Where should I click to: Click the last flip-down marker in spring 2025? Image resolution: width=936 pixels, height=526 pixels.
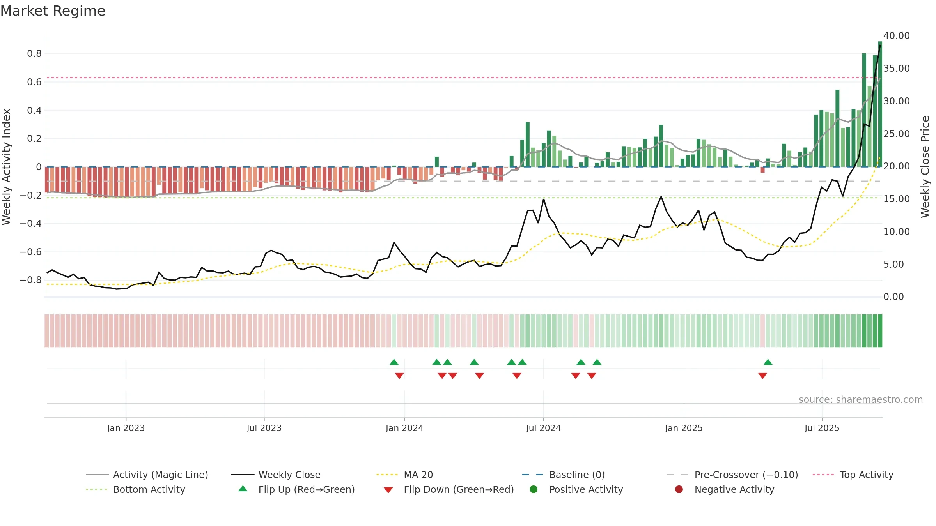(x=763, y=376)
